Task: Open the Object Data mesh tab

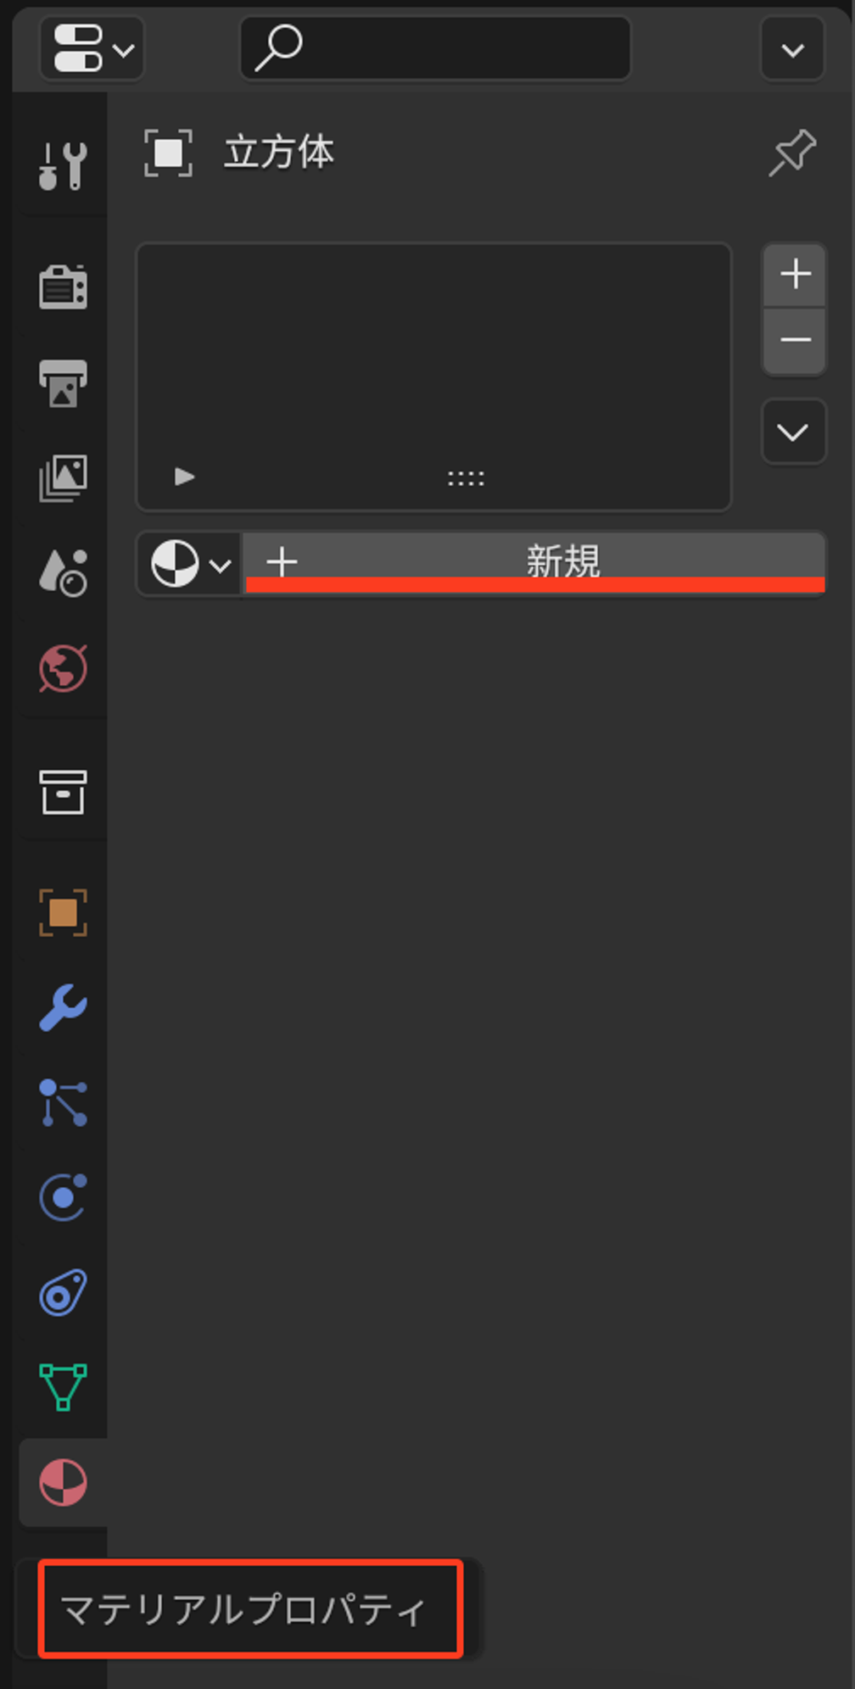Action: 63,1387
